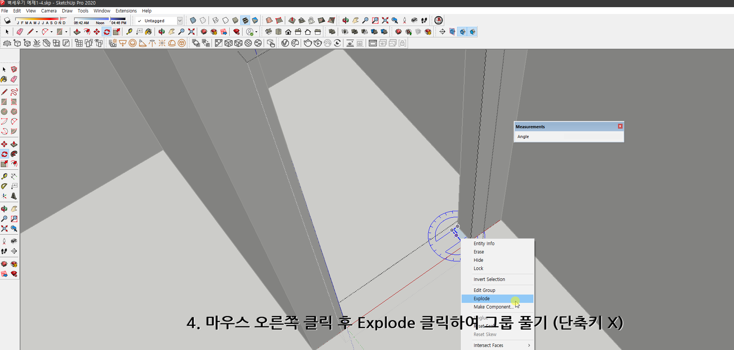Select the Pan (Hand) tool

click(14, 209)
